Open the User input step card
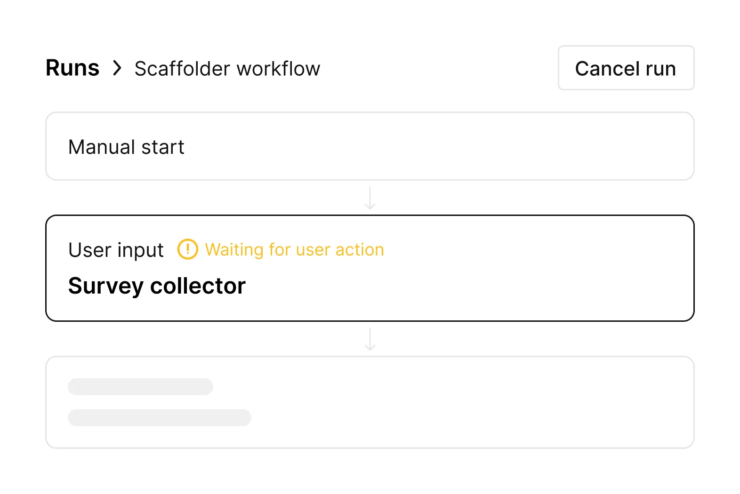The image size is (740, 494). [370, 268]
